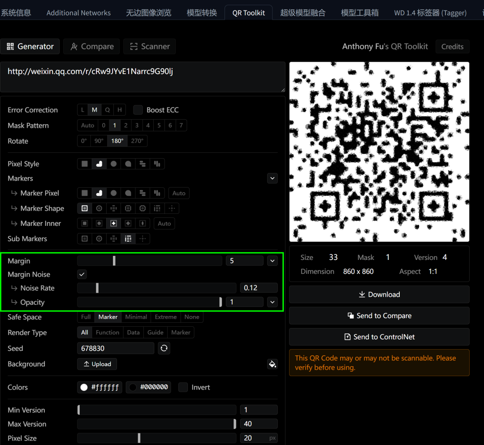Click the background paint bucket icon

[x=272, y=364]
